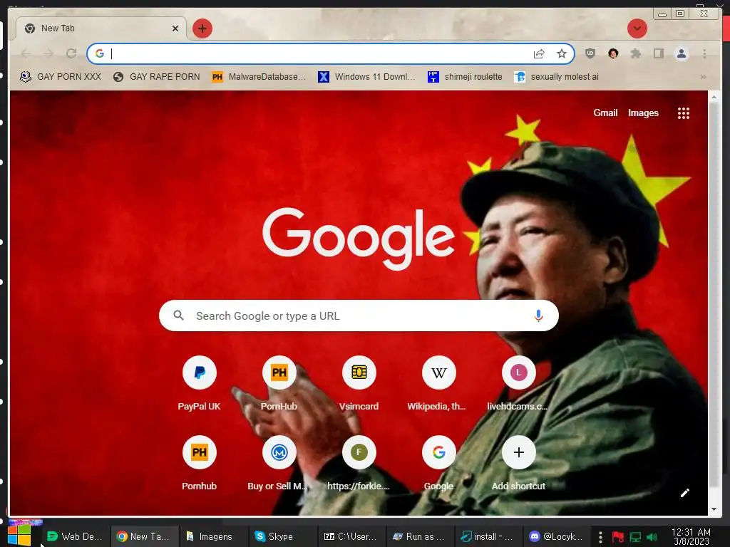Go back with the back arrow
730x547 pixels.
pos(26,53)
